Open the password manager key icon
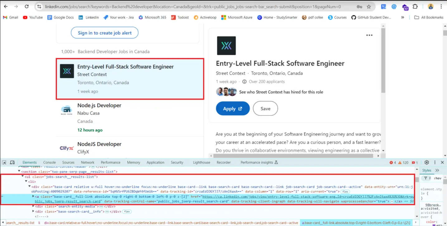Screen dimensions: 447x226 359,7
